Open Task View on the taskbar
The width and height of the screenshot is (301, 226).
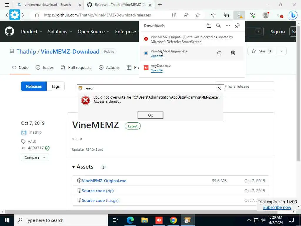pos(115,220)
